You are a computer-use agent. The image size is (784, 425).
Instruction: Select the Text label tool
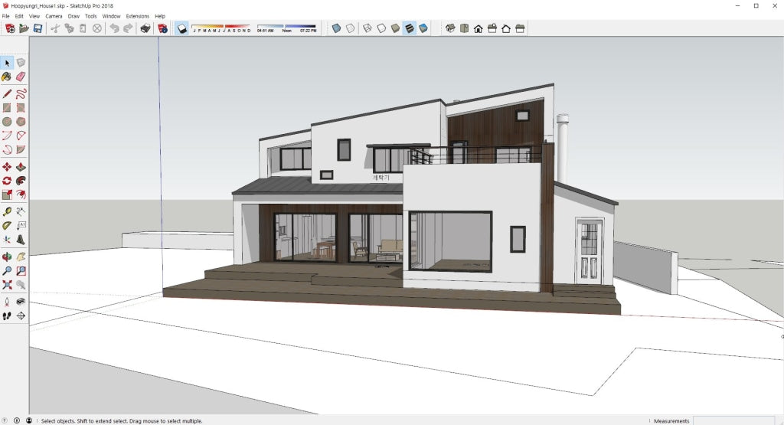coord(21,225)
